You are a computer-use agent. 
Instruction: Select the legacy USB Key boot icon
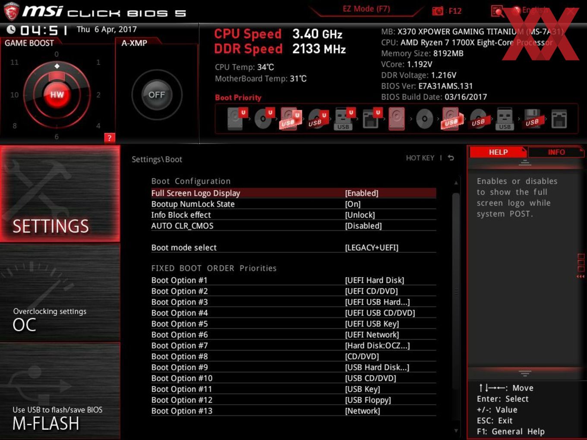coord(505,119)
